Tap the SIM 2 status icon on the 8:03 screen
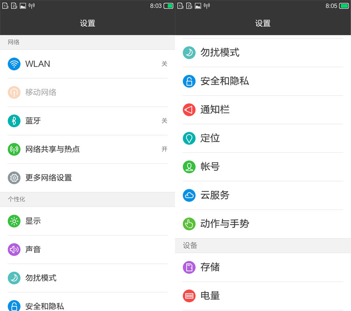The image size is (351, 311). point(14,6)
